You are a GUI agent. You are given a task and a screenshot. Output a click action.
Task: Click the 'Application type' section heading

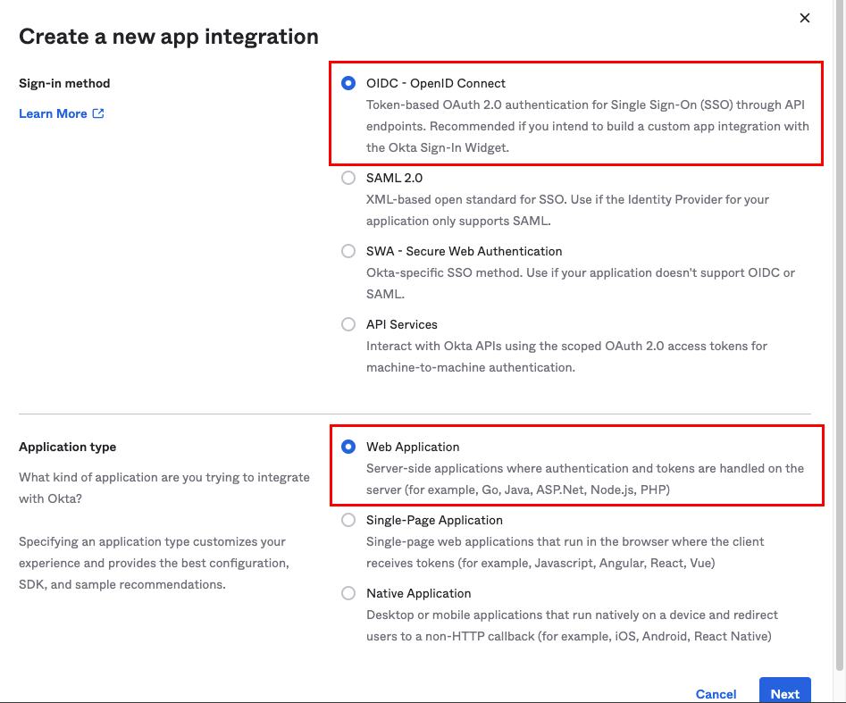click(67, 447)
